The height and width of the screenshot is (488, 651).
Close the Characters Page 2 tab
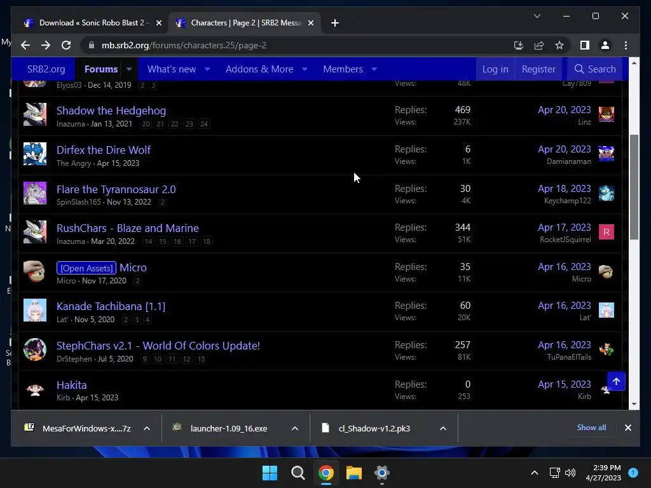(x=310, y=23)
